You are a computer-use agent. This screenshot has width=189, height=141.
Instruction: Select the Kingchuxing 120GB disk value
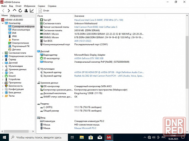[88, 93]
